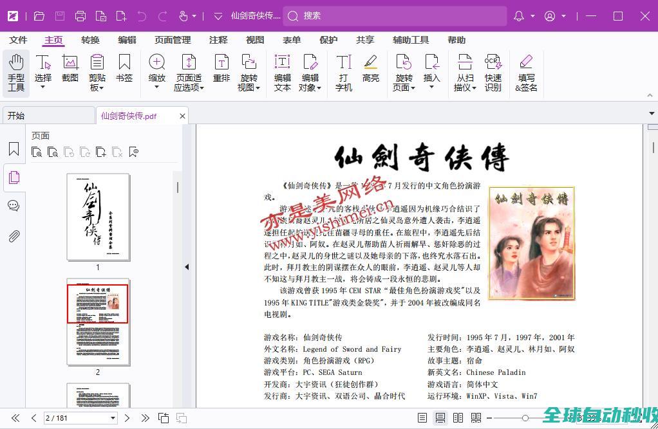Select the page 1 thumbnail
The image size is (658, 429).
click(x=98, y=217)
